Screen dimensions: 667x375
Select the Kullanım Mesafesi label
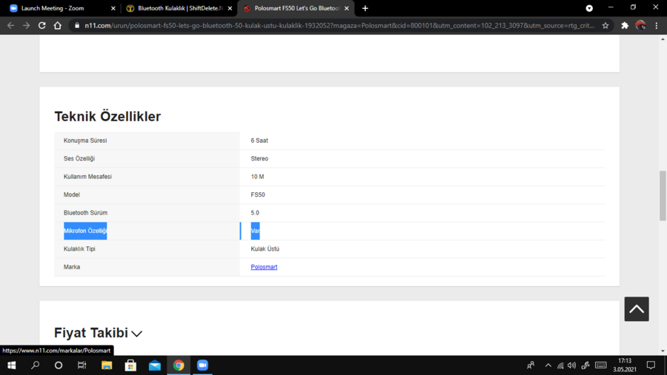click(x=87, y=177)
